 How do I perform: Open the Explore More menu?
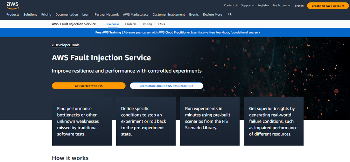click(212, 14)
